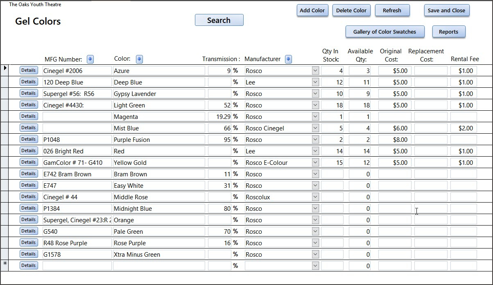Open Details for the Deep Blue row
493x285 pixels.
(29, 82)
